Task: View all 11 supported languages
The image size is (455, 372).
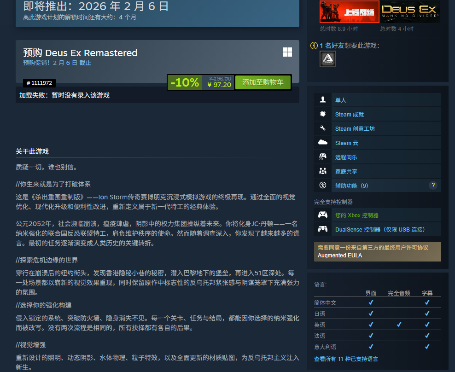Action: pyautogui.click(x=346, y=359)
